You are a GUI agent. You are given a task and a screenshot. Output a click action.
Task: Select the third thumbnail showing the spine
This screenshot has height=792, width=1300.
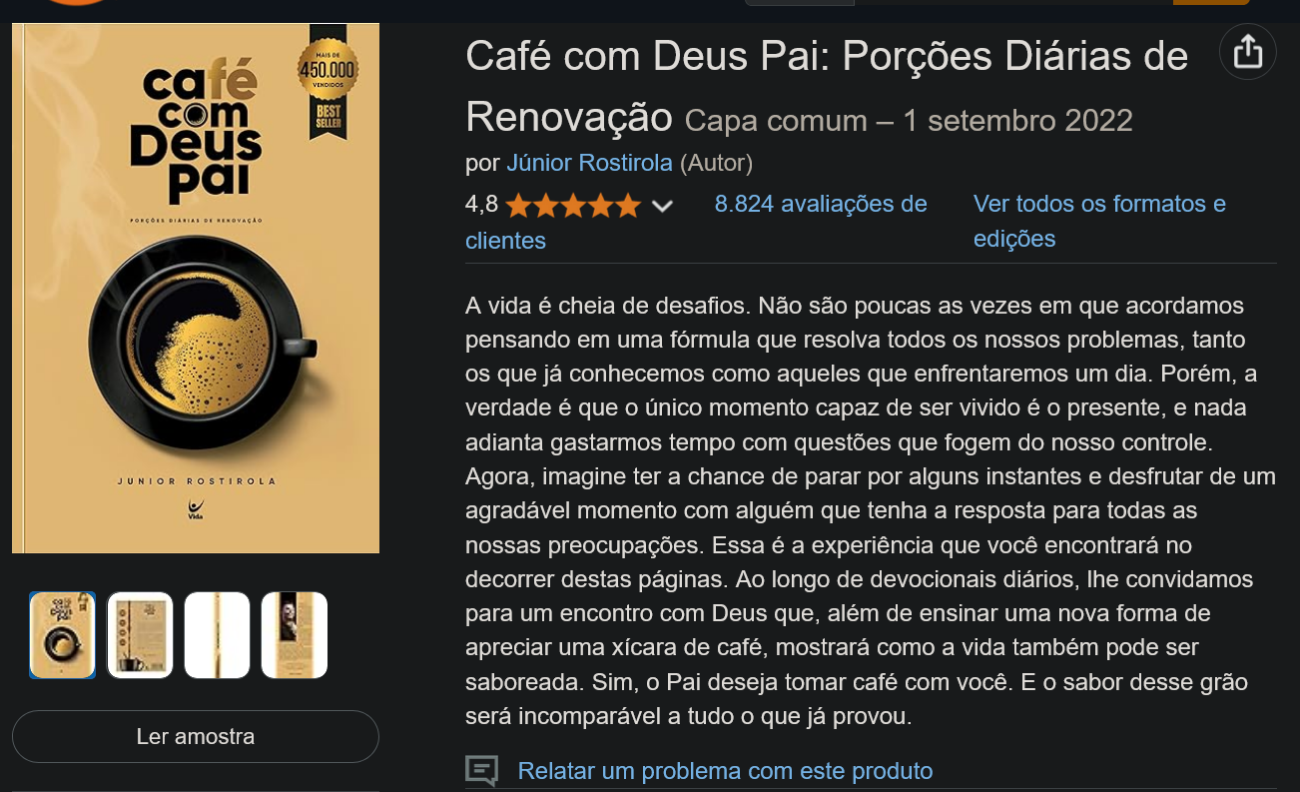217,635
